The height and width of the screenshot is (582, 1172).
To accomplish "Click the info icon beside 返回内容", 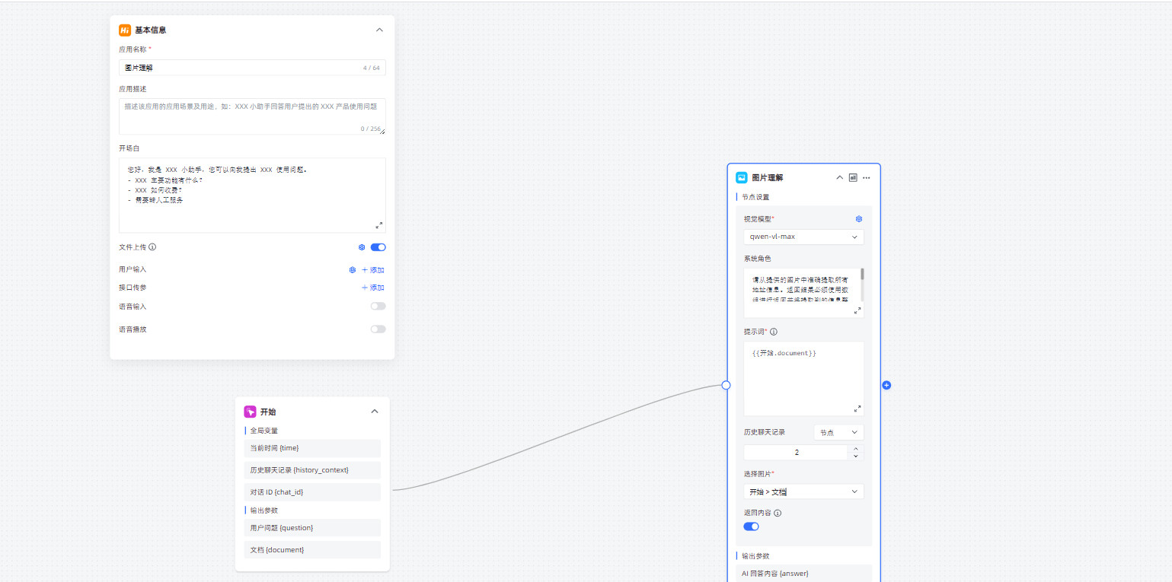I will 778,513.
